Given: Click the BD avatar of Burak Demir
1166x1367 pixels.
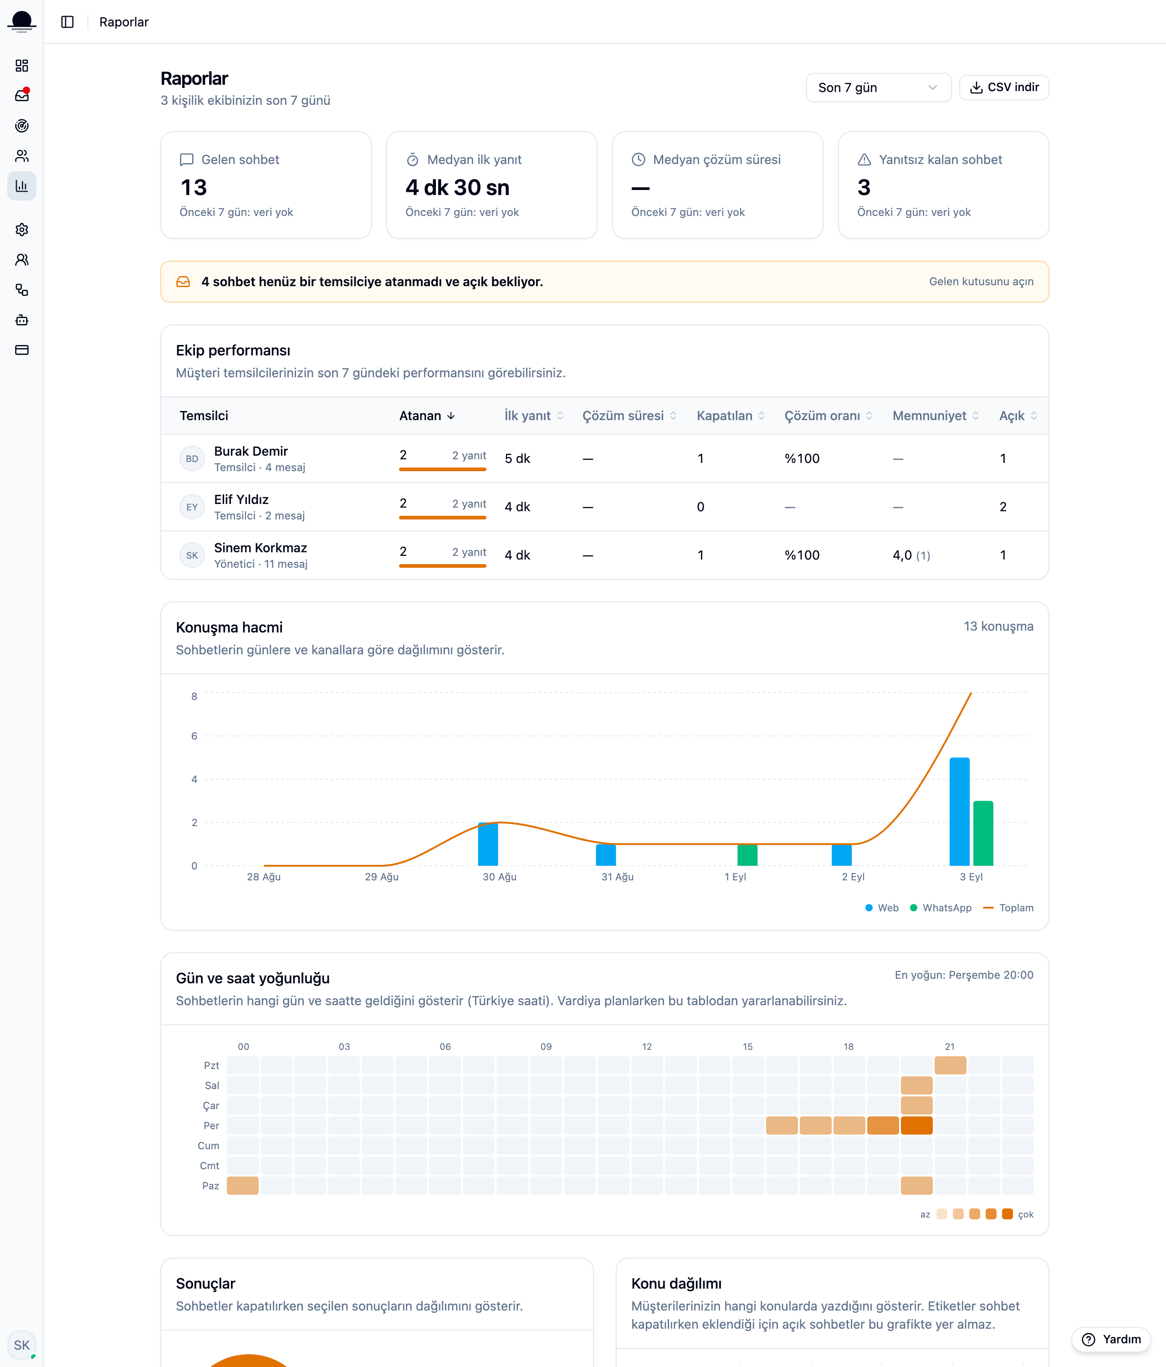Looking at the screenshot, I should 192,458.
